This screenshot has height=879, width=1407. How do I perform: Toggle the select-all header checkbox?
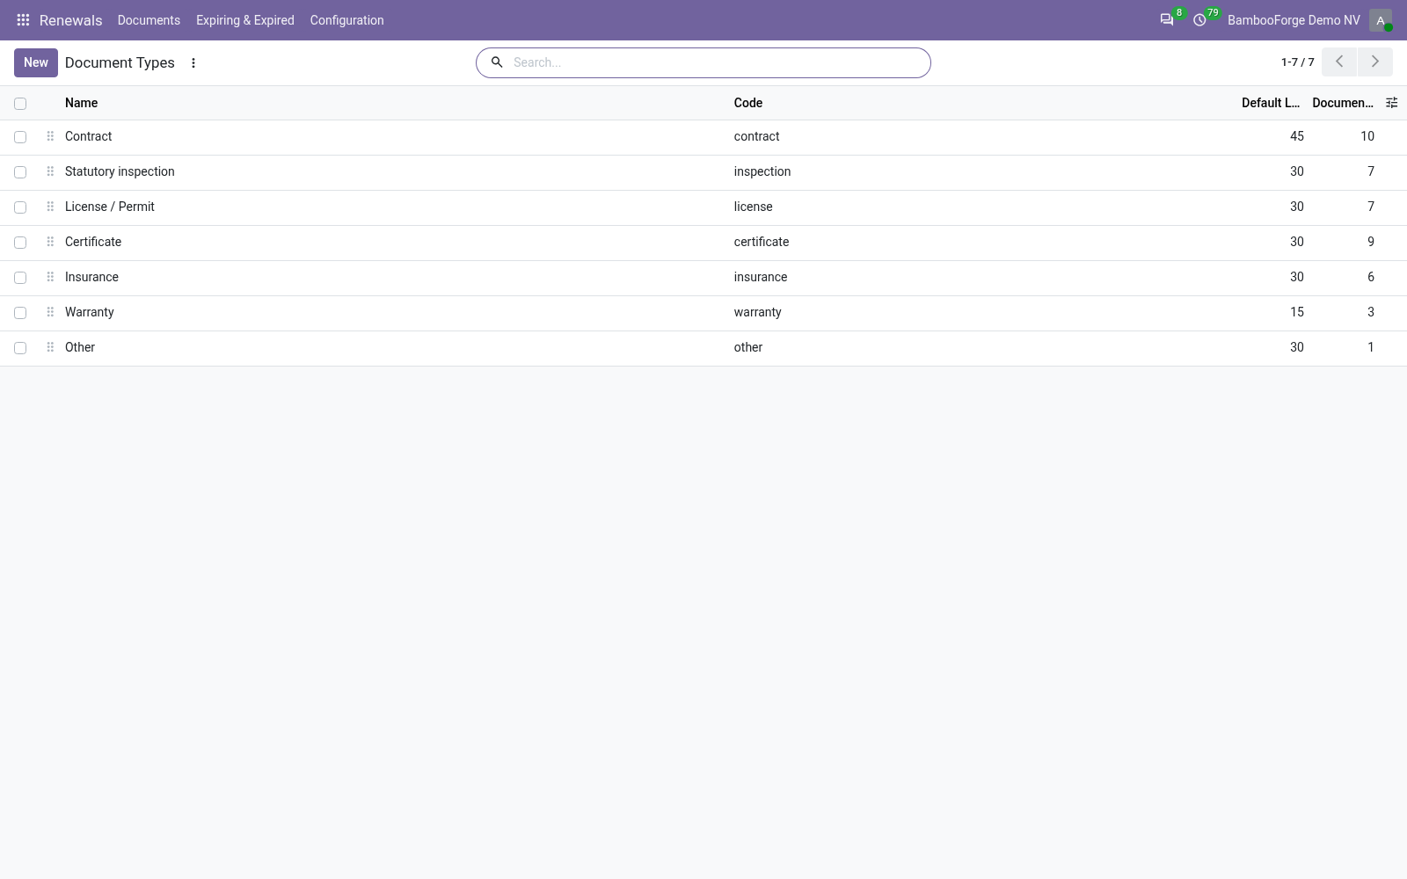(20, 104)
